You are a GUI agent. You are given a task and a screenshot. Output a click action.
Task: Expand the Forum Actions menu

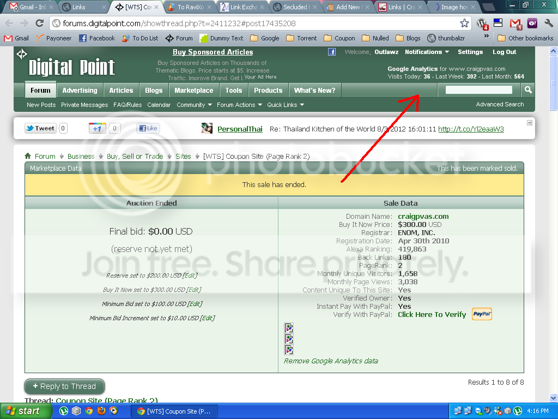(240, 105)
